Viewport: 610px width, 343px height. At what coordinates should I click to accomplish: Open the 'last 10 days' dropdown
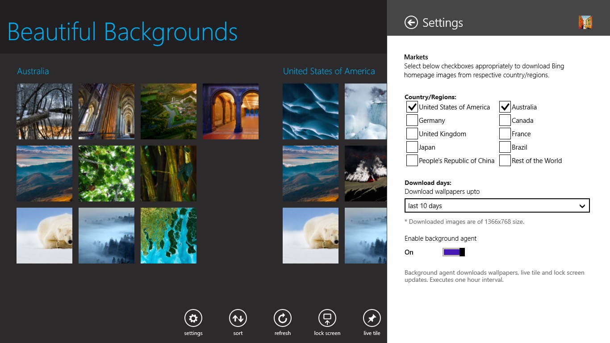[x=497, y=205]
